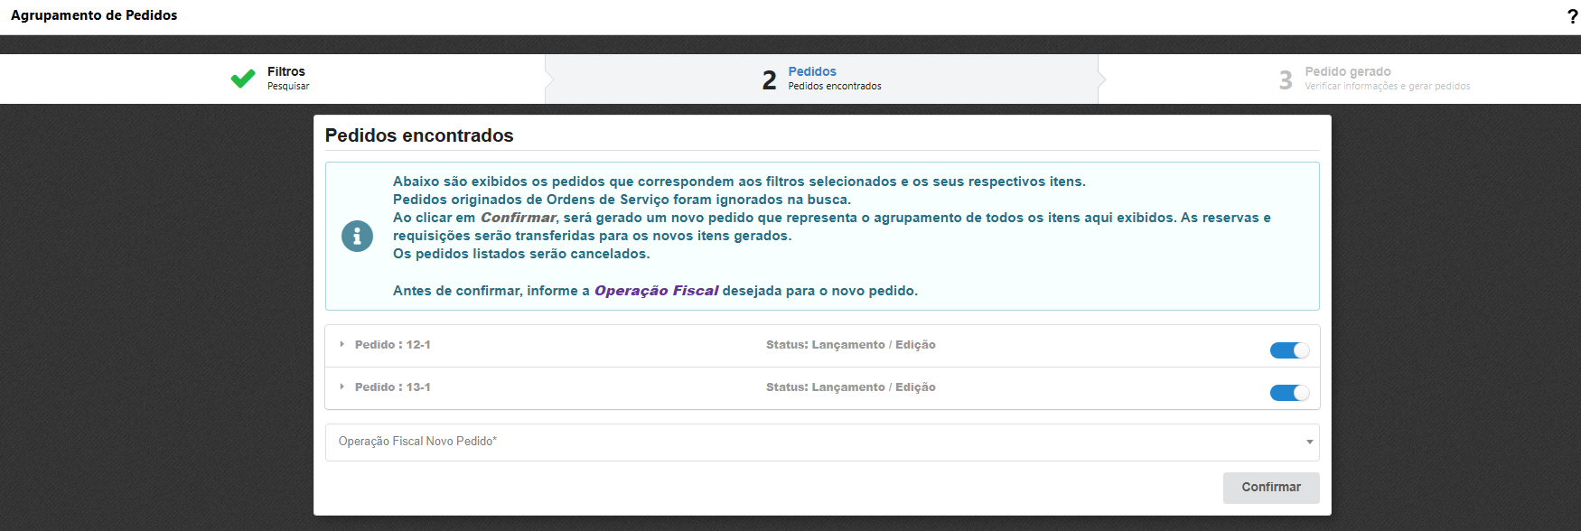Open the Operação Fiscal dropdown arrow
The height and width of the screenshot is (531, 1581).
pos(1309,442)
